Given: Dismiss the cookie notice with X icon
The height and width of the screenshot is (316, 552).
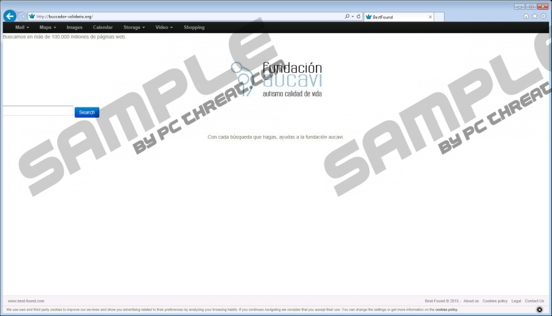Looking at the screenshot, I should [540, 310].
